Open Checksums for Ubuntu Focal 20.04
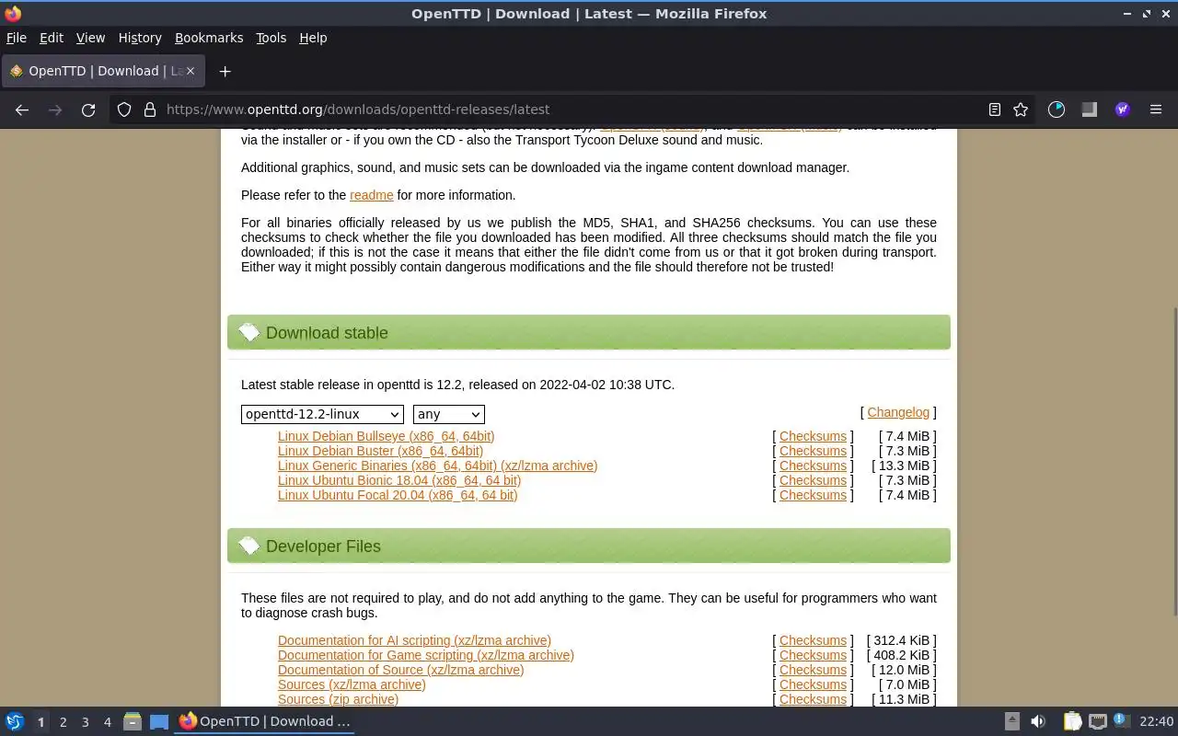 pyautogui.click(x=813, y=495)
